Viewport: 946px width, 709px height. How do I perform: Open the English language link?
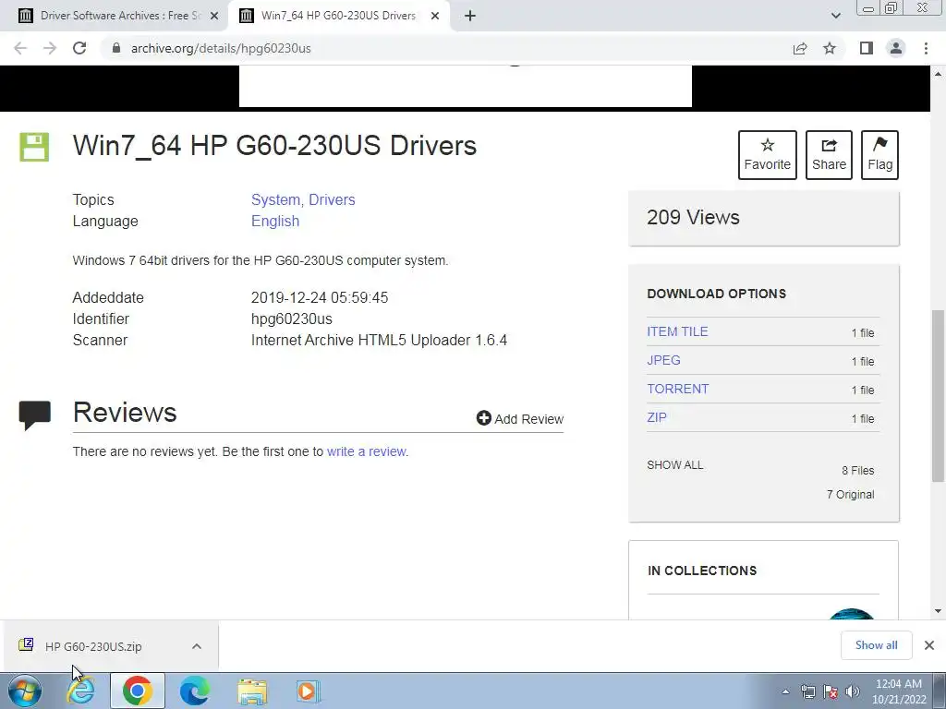tap(275, 222)
